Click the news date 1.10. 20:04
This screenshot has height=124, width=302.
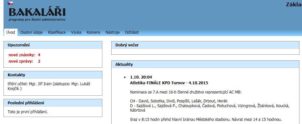point(141,77)
